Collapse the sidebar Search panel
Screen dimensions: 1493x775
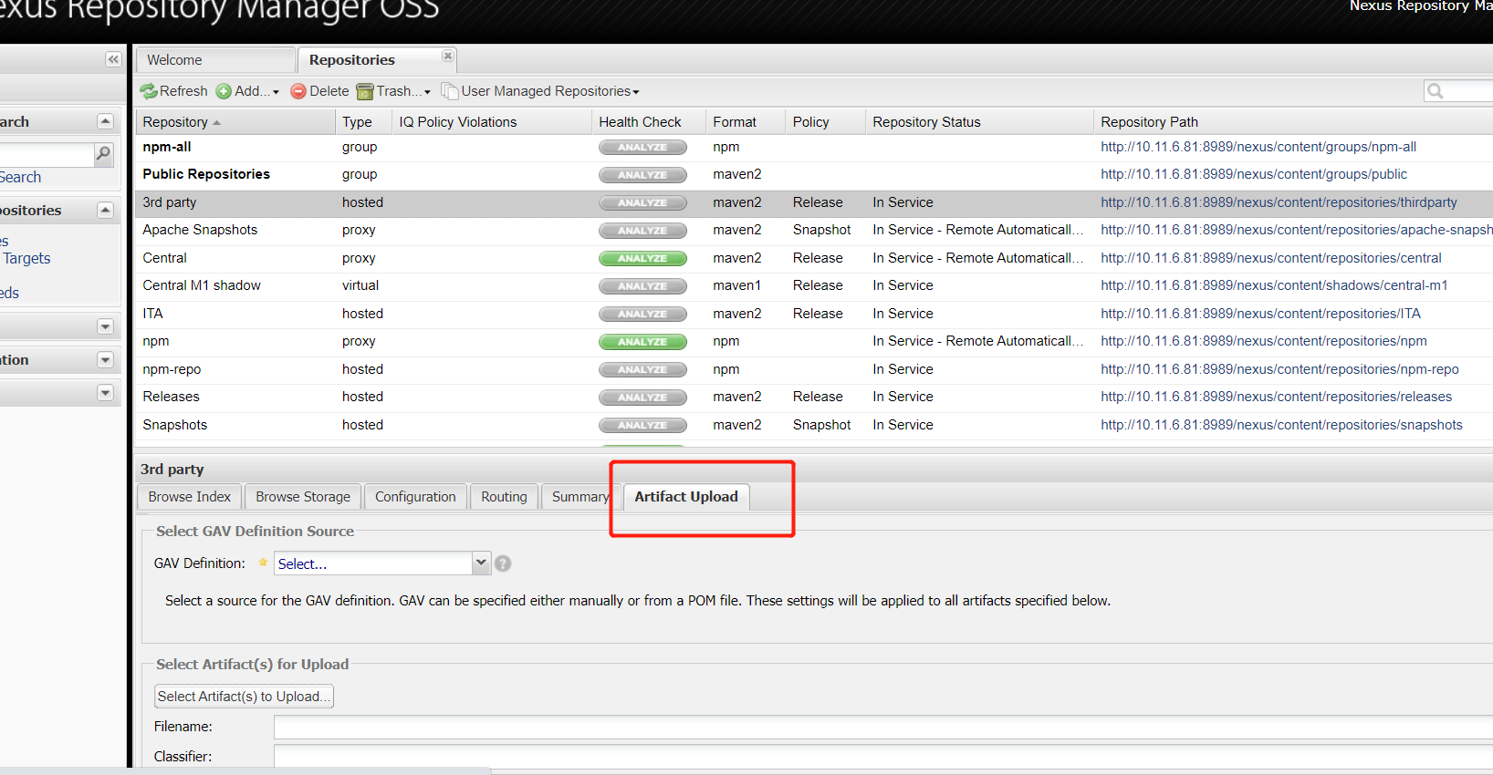point(105,121)
